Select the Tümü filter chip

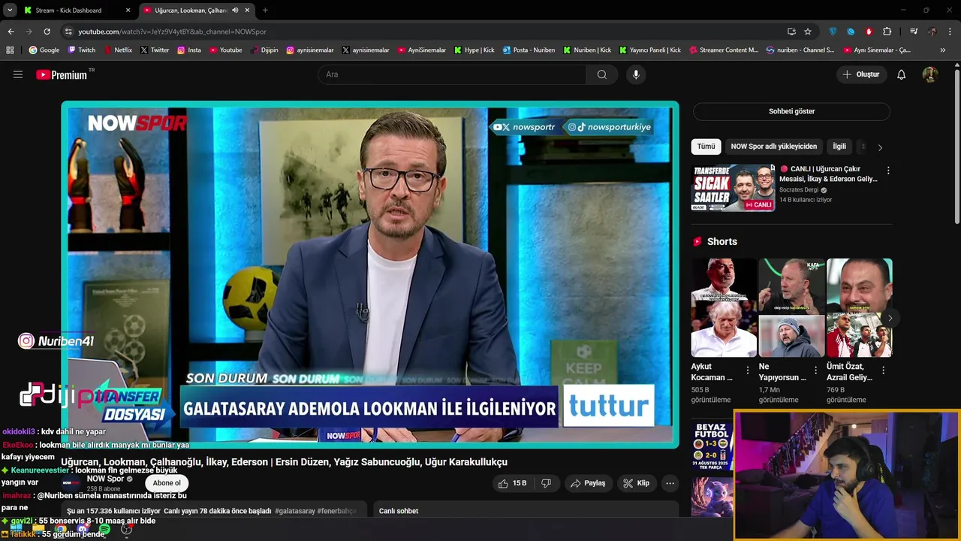[x=706, y=147]
